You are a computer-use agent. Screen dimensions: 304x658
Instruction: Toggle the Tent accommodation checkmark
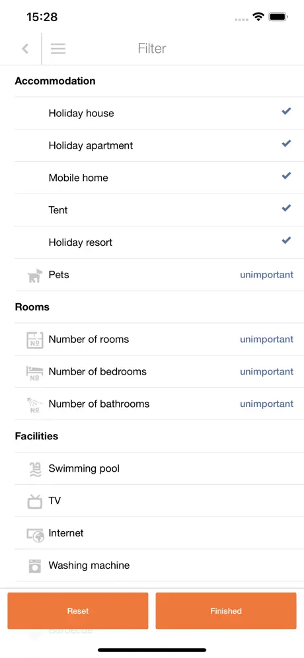pos(286,208)
